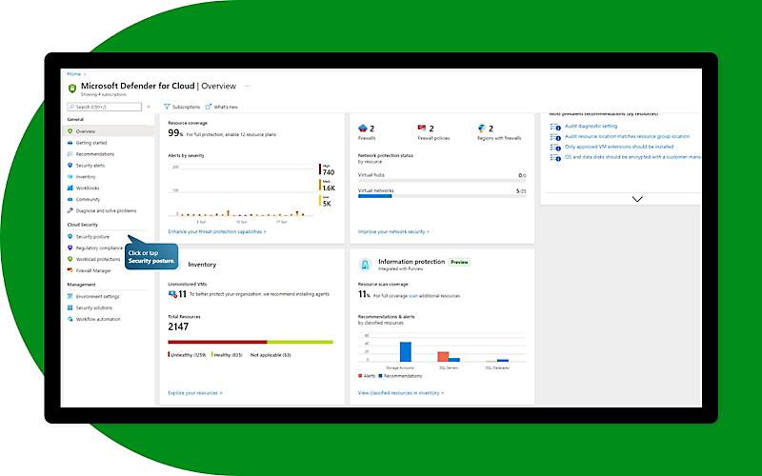Image resolution: width=762 pixels, height=476 pixels.
Task: Select the Workbooks sidebar item
Action: (88, 188)
